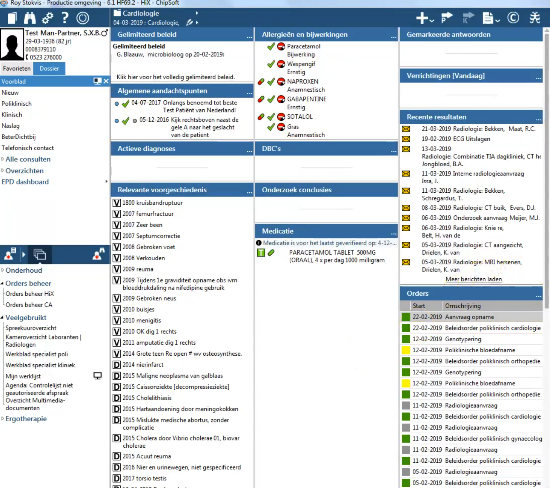Click the Omschrijving column header in Orders

493,306
